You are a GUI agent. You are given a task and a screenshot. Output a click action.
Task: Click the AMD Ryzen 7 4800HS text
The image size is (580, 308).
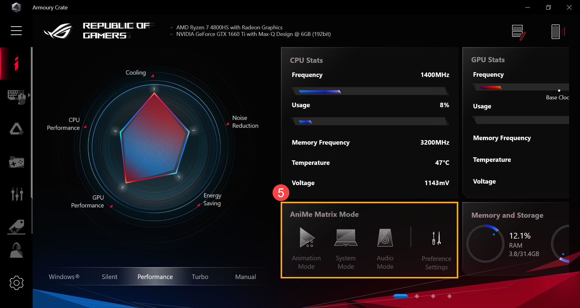pyautogui.click(x=229, y=27)
